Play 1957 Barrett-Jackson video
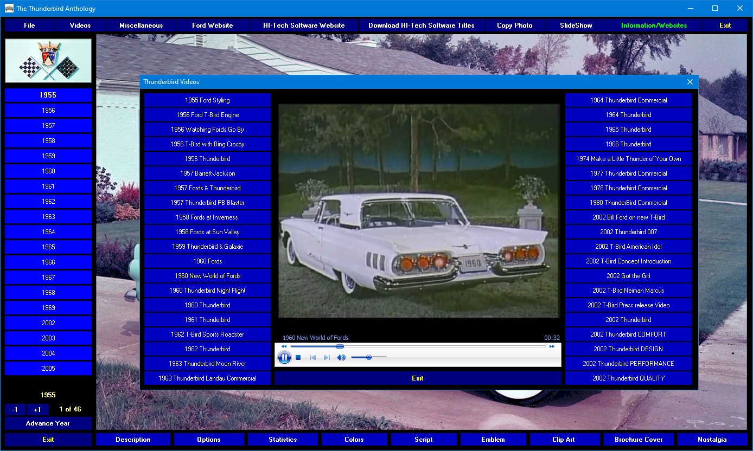 (207, 173)
